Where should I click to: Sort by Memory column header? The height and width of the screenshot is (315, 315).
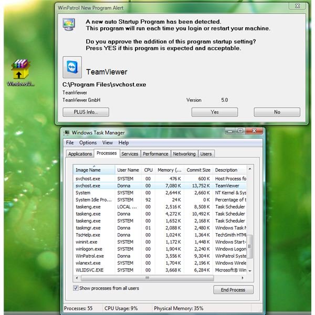pyautogui.click(x=170, y=170)
